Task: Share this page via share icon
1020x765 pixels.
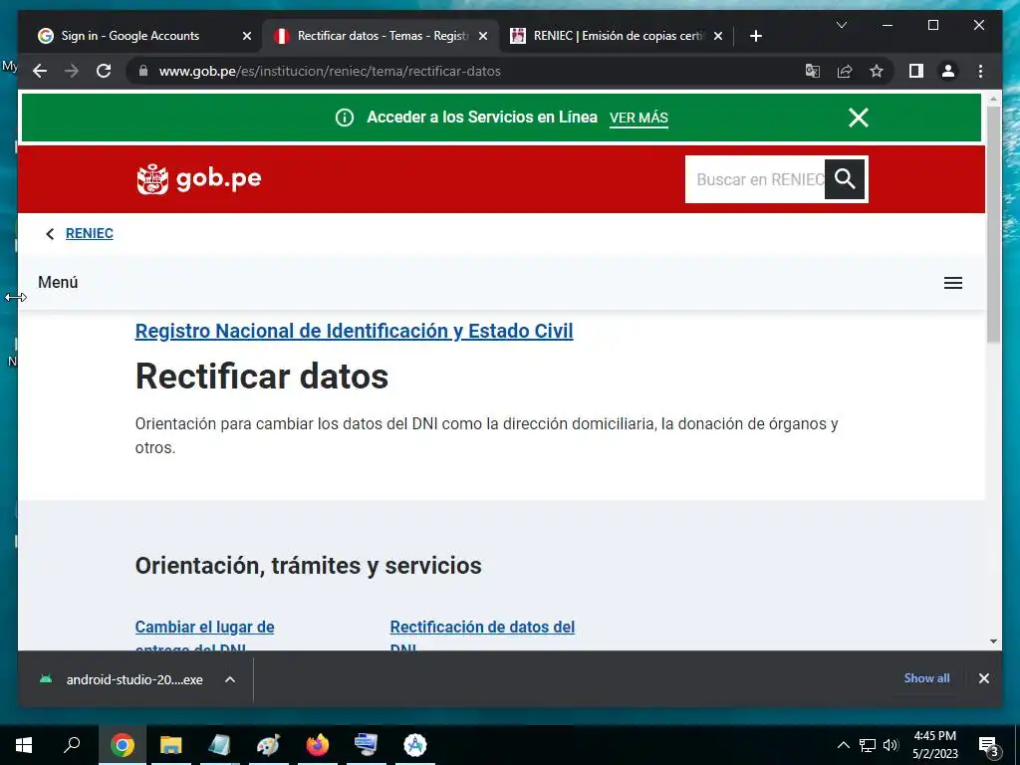Action: click(x=845, y=71)
